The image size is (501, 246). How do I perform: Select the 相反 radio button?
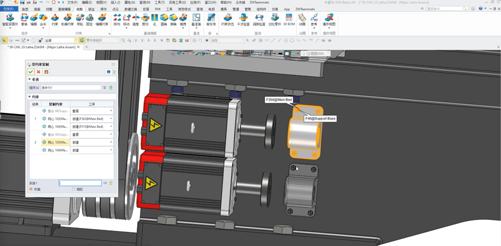(74, 189)
